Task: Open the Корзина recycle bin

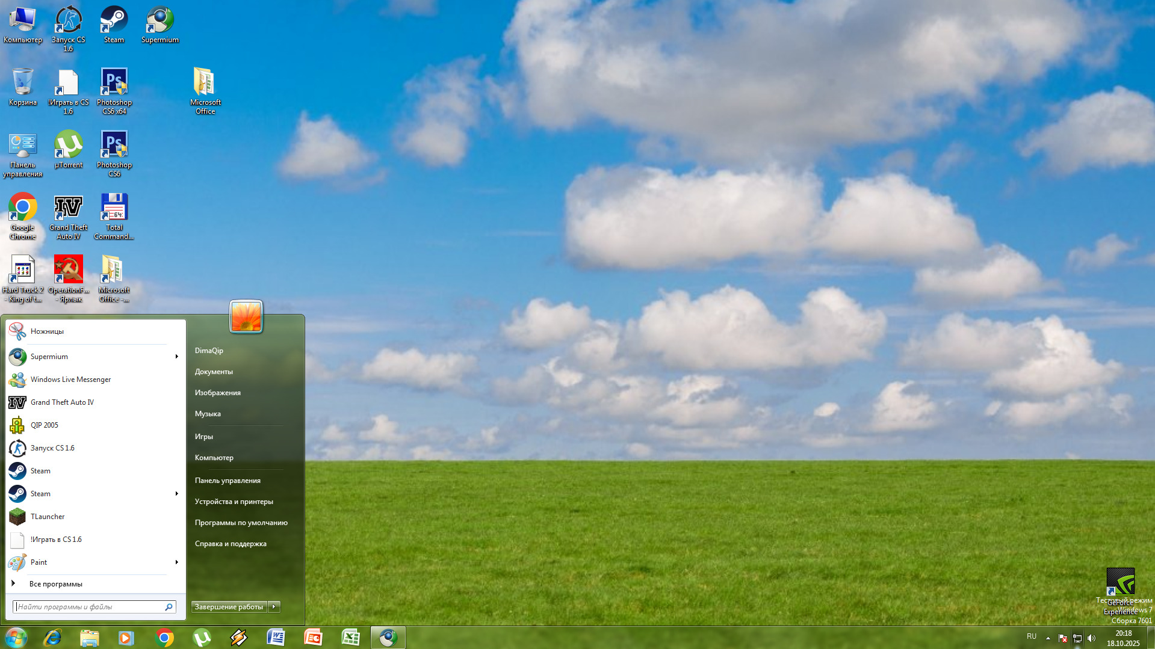Action: pos(22,87)
